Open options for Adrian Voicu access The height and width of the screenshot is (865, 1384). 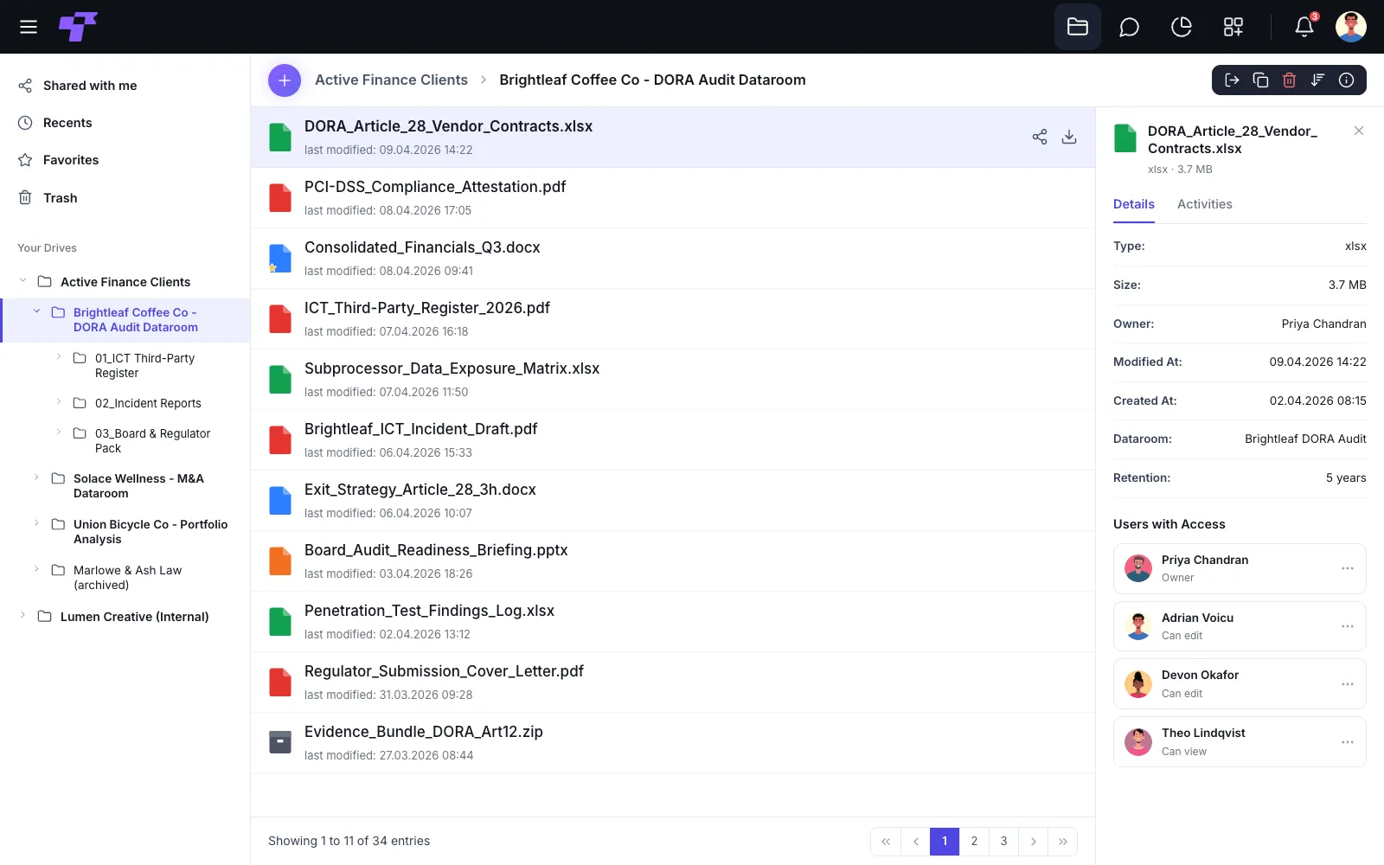coord(1348,626)
